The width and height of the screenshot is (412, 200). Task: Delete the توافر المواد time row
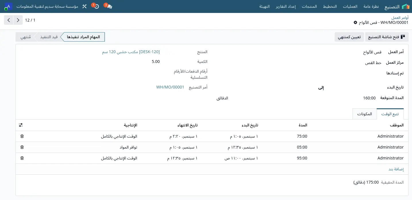(x=22, y=147)
